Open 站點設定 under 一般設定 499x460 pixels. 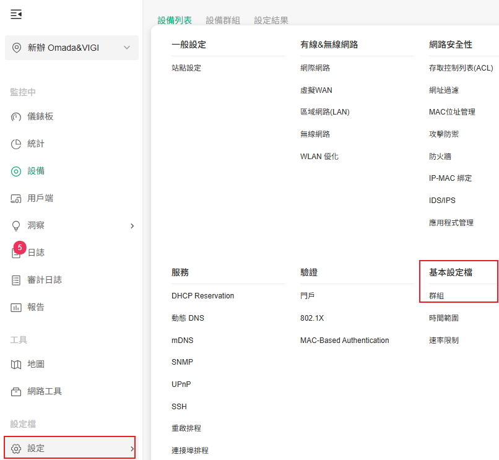pos(186,68)
